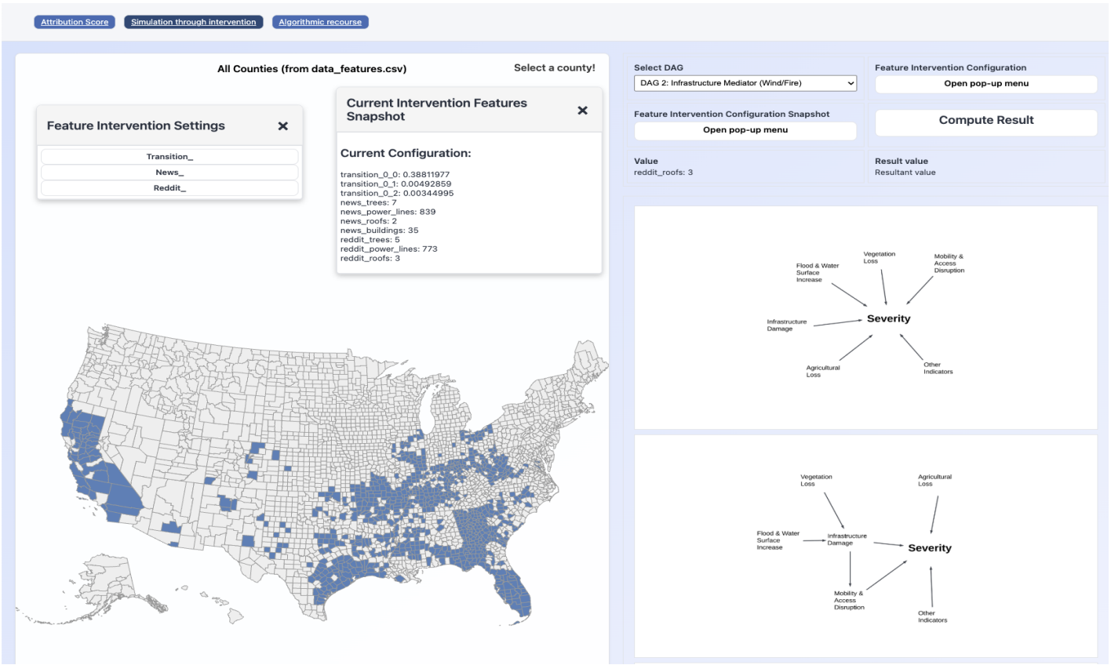Screen dimensions: 1111x665
Task: Click the Infrastructure Damage node in bottom DAG
Action: pyautogui.click(x=847, y=540)
